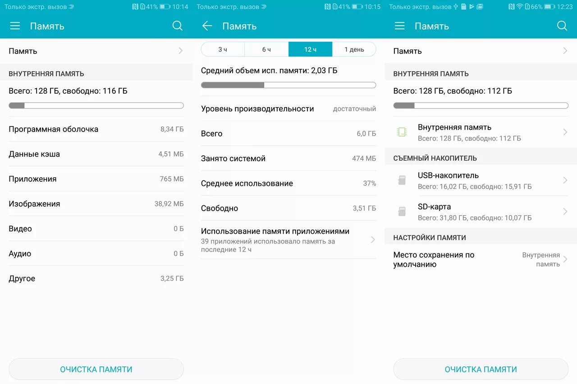Tap SD card notification icon in status bar
The image size is (577, 384).
464,7
